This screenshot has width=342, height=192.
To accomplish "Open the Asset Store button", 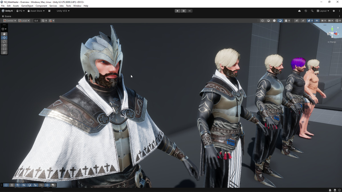I will coord(36,11).
